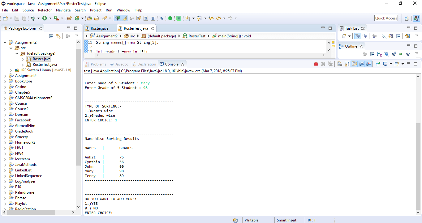This screenshot has height=223, width=422.
Task: Open the Refactor menu
Action: 45,10
